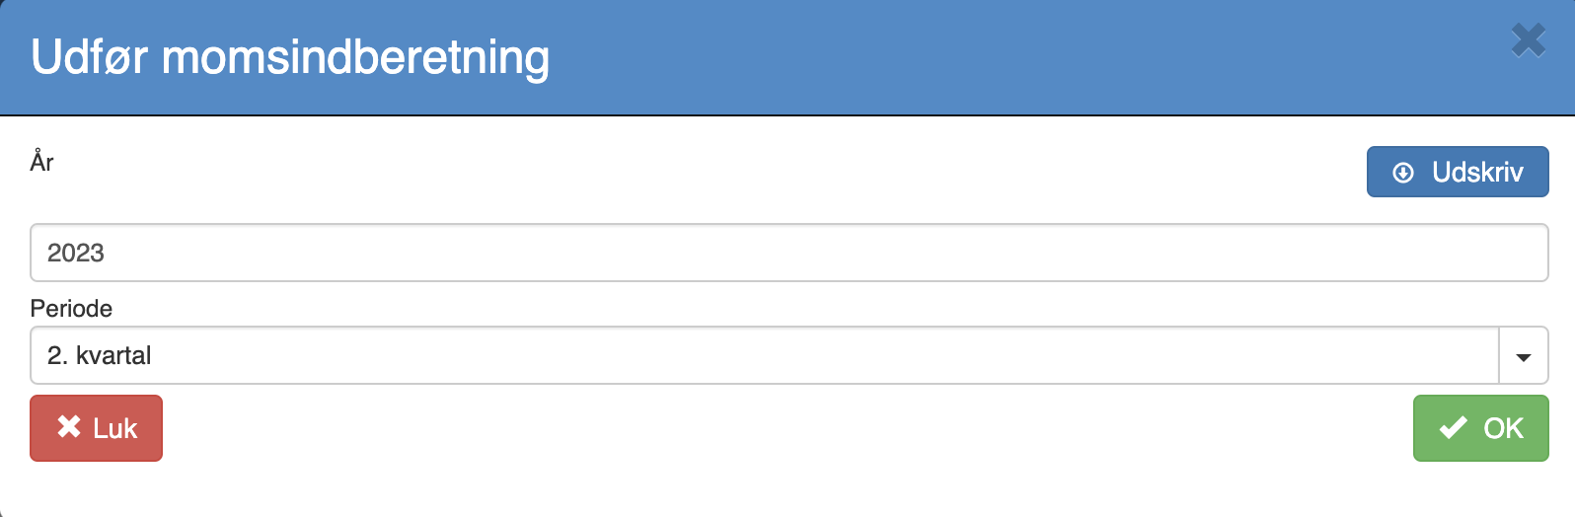
Task: Click the 'OK' text on the green button
Action: tap(1503, 428)
